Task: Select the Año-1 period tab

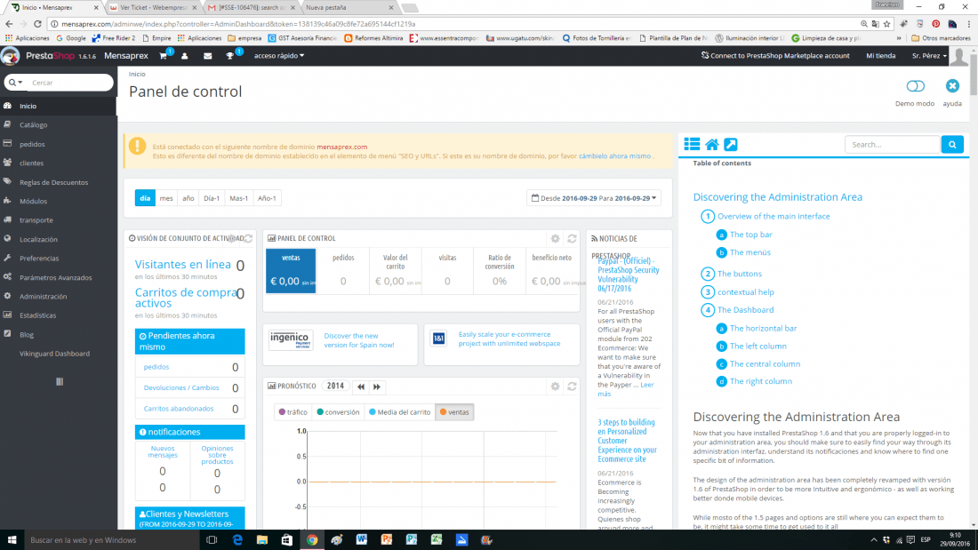Action: pyautogui.click(x=267, y=198)
